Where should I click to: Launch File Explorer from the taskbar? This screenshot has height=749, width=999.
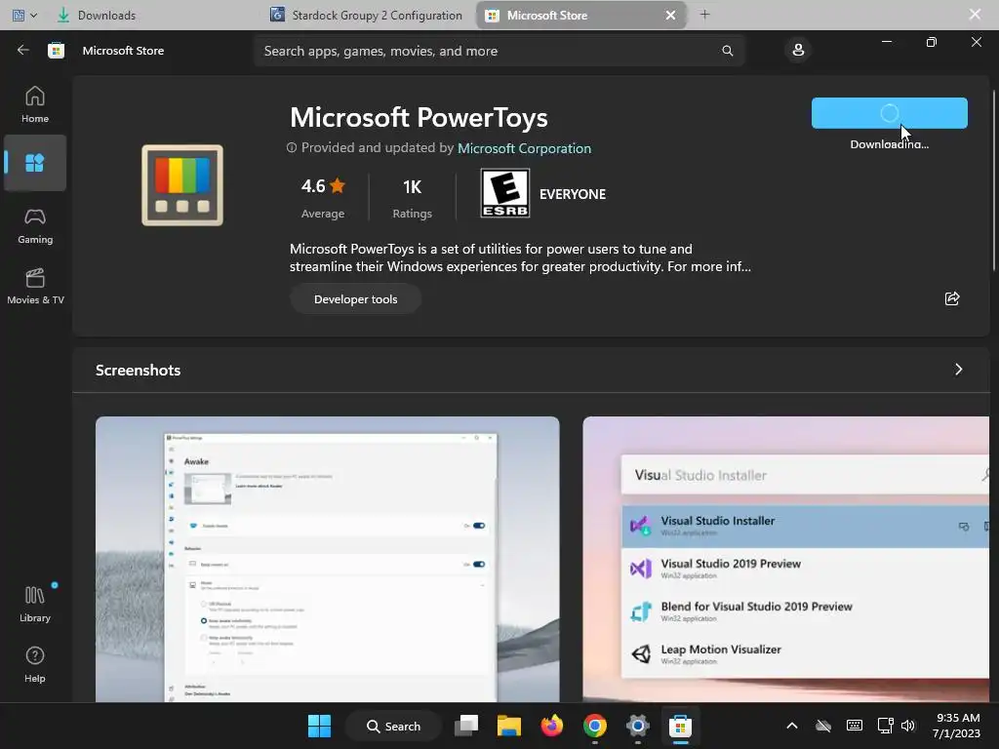tap(509, 726)
